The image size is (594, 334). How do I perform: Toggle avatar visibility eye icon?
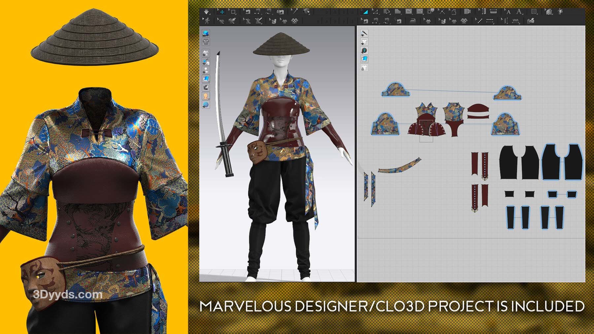click(x=206, y=70)
